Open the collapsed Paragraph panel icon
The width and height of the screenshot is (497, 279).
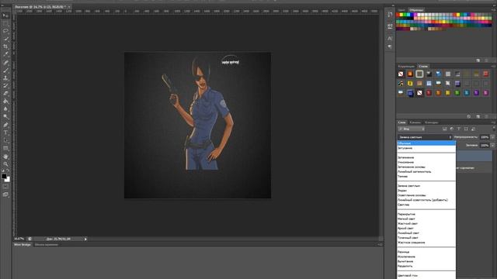point(390,46)
